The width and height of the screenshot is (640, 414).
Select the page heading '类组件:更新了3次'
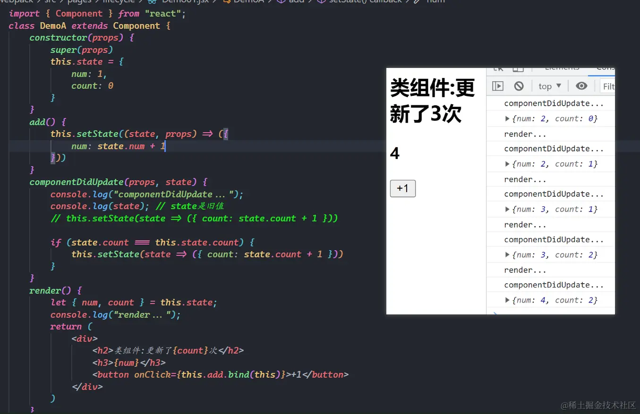[432, 101]
